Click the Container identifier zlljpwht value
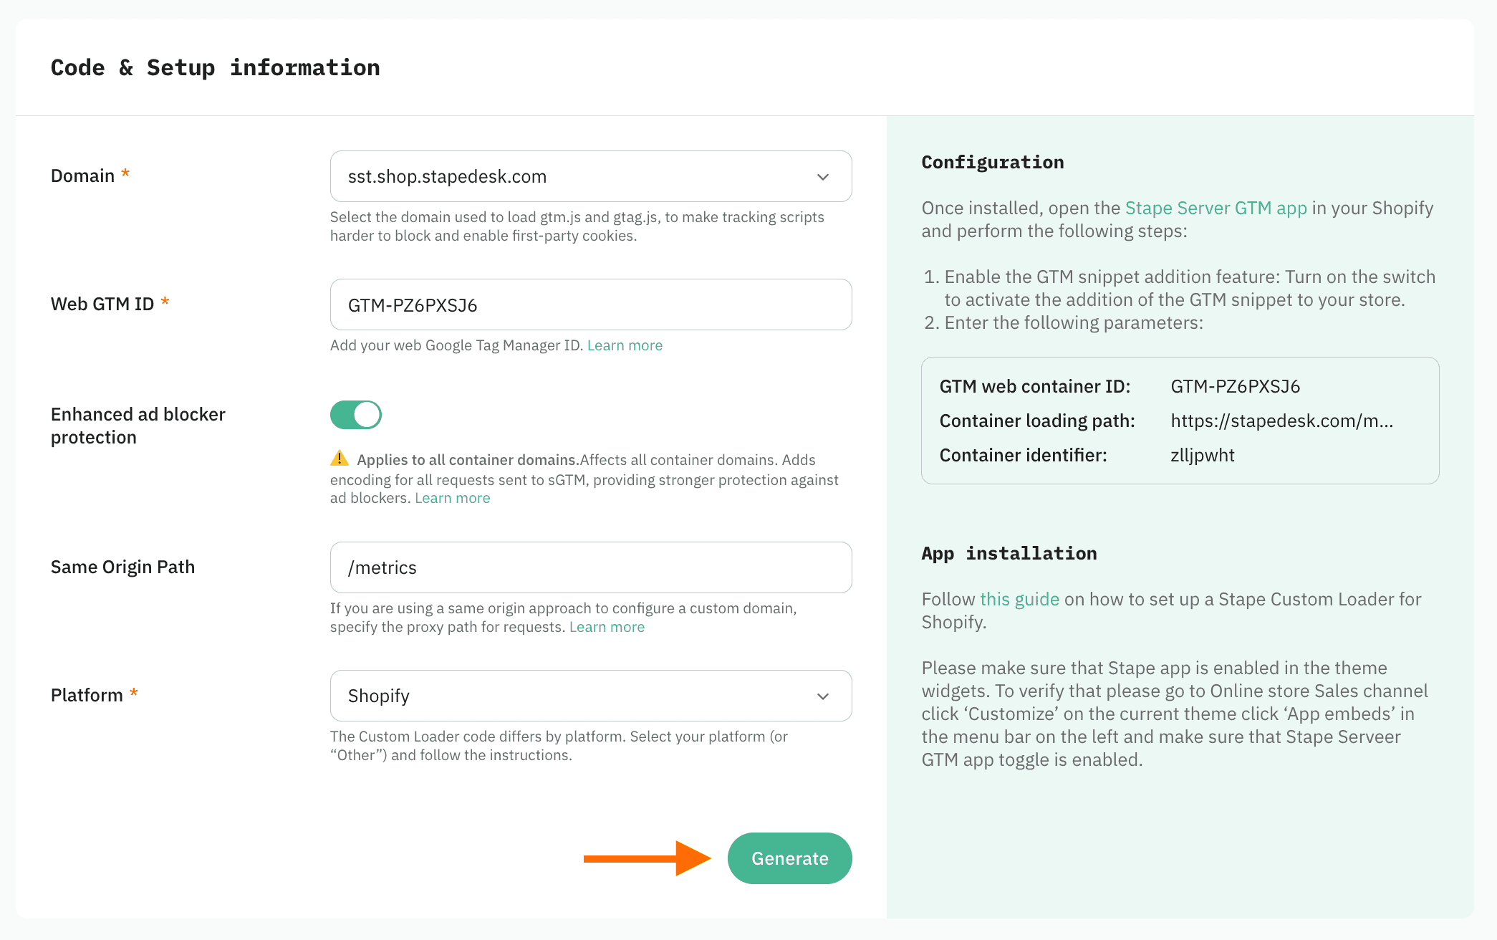Viewport: 1497px width, 940px height. pos(1202,455)
